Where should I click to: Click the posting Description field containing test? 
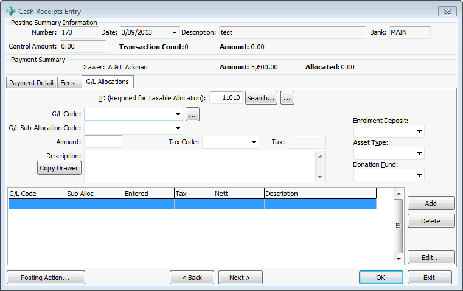pos(292,32)
